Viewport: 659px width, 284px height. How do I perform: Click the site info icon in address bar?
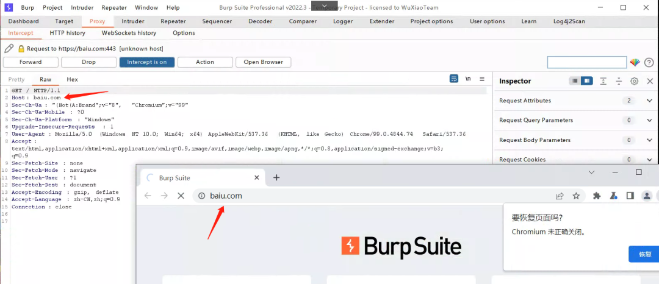click(x=202, y=196)
